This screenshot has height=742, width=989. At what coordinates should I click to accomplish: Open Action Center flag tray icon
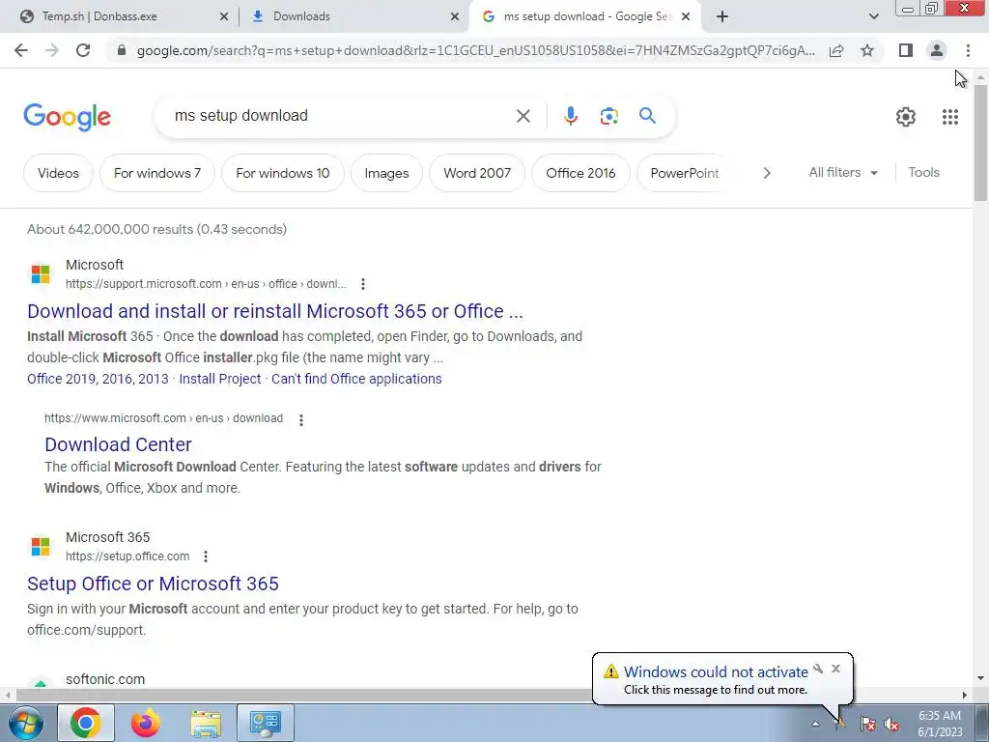[x=868, y=724]
